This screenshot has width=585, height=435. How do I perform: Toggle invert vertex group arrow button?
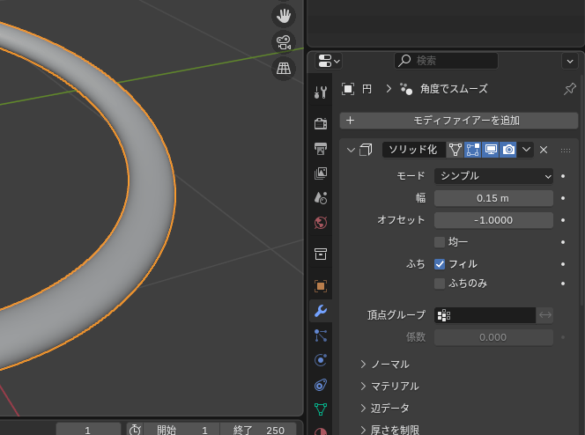(x=545, y=315)
